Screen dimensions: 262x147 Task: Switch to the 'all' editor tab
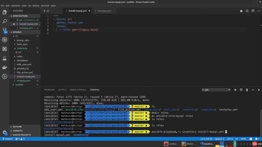(52, 11)
